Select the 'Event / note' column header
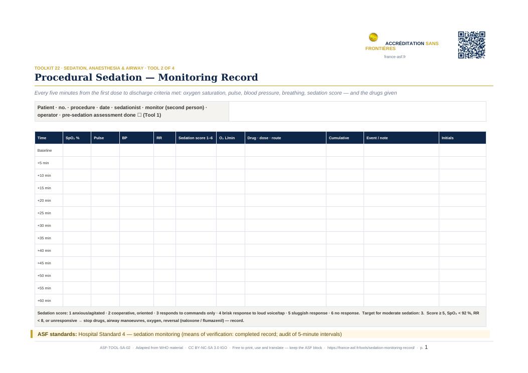528x373 pixels. [401, 138]
